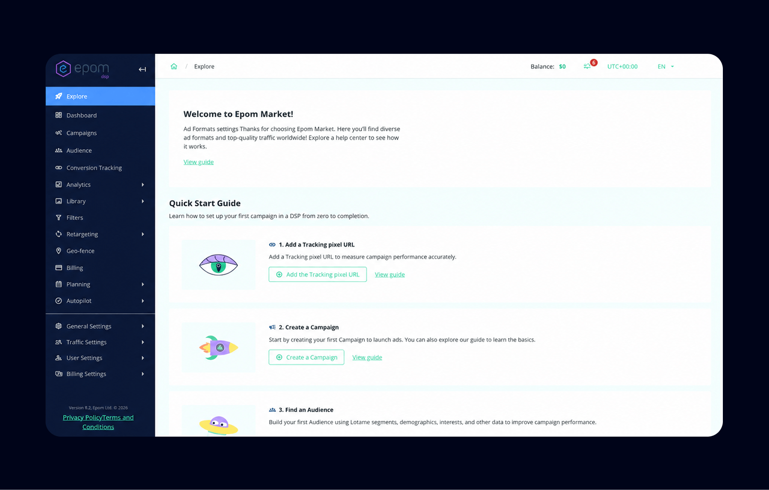Click the Create a Campaign button
The width and height of the screenshot is (769, 490).
(x=306, y=357)
